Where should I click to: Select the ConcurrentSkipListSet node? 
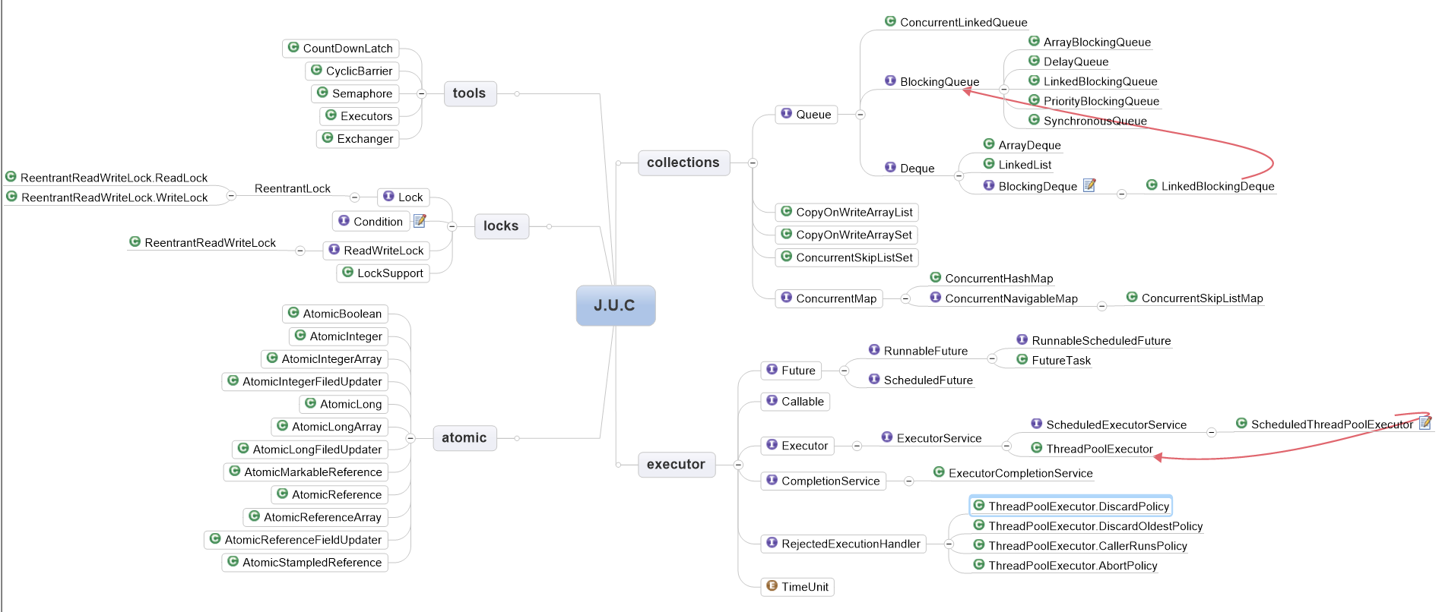(847, 257)
